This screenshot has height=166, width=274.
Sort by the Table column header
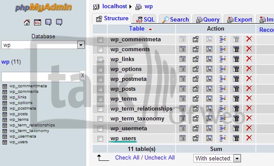(x=137, y=28)
